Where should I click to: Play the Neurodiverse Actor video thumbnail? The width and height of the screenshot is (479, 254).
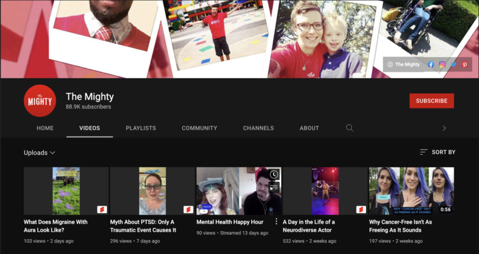pos(325,191)
